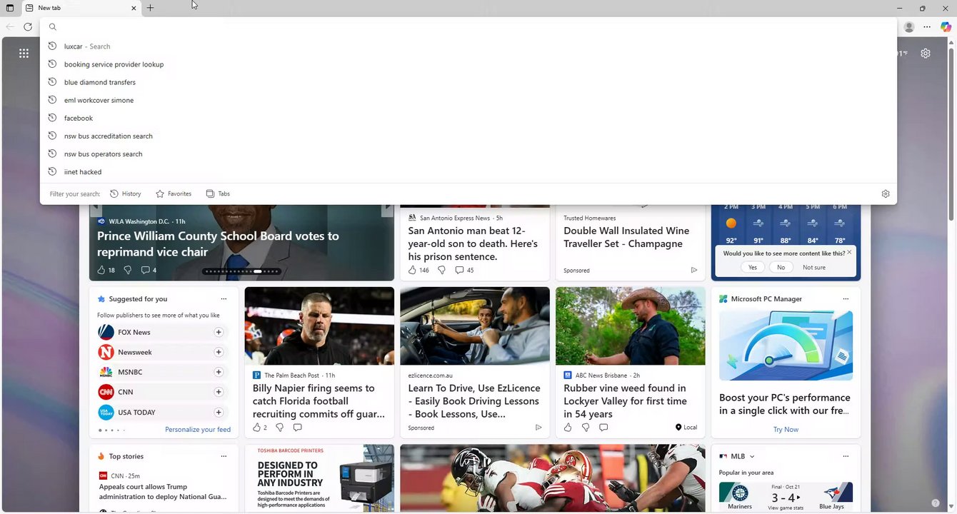Choose Not sure on weather content prompt
The height and width of the screenshot is (514, 957).
814,267
